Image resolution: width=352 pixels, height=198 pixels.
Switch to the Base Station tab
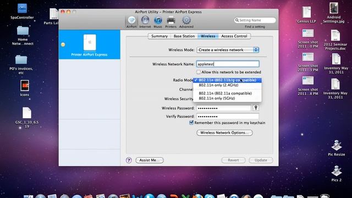point(184,36)
